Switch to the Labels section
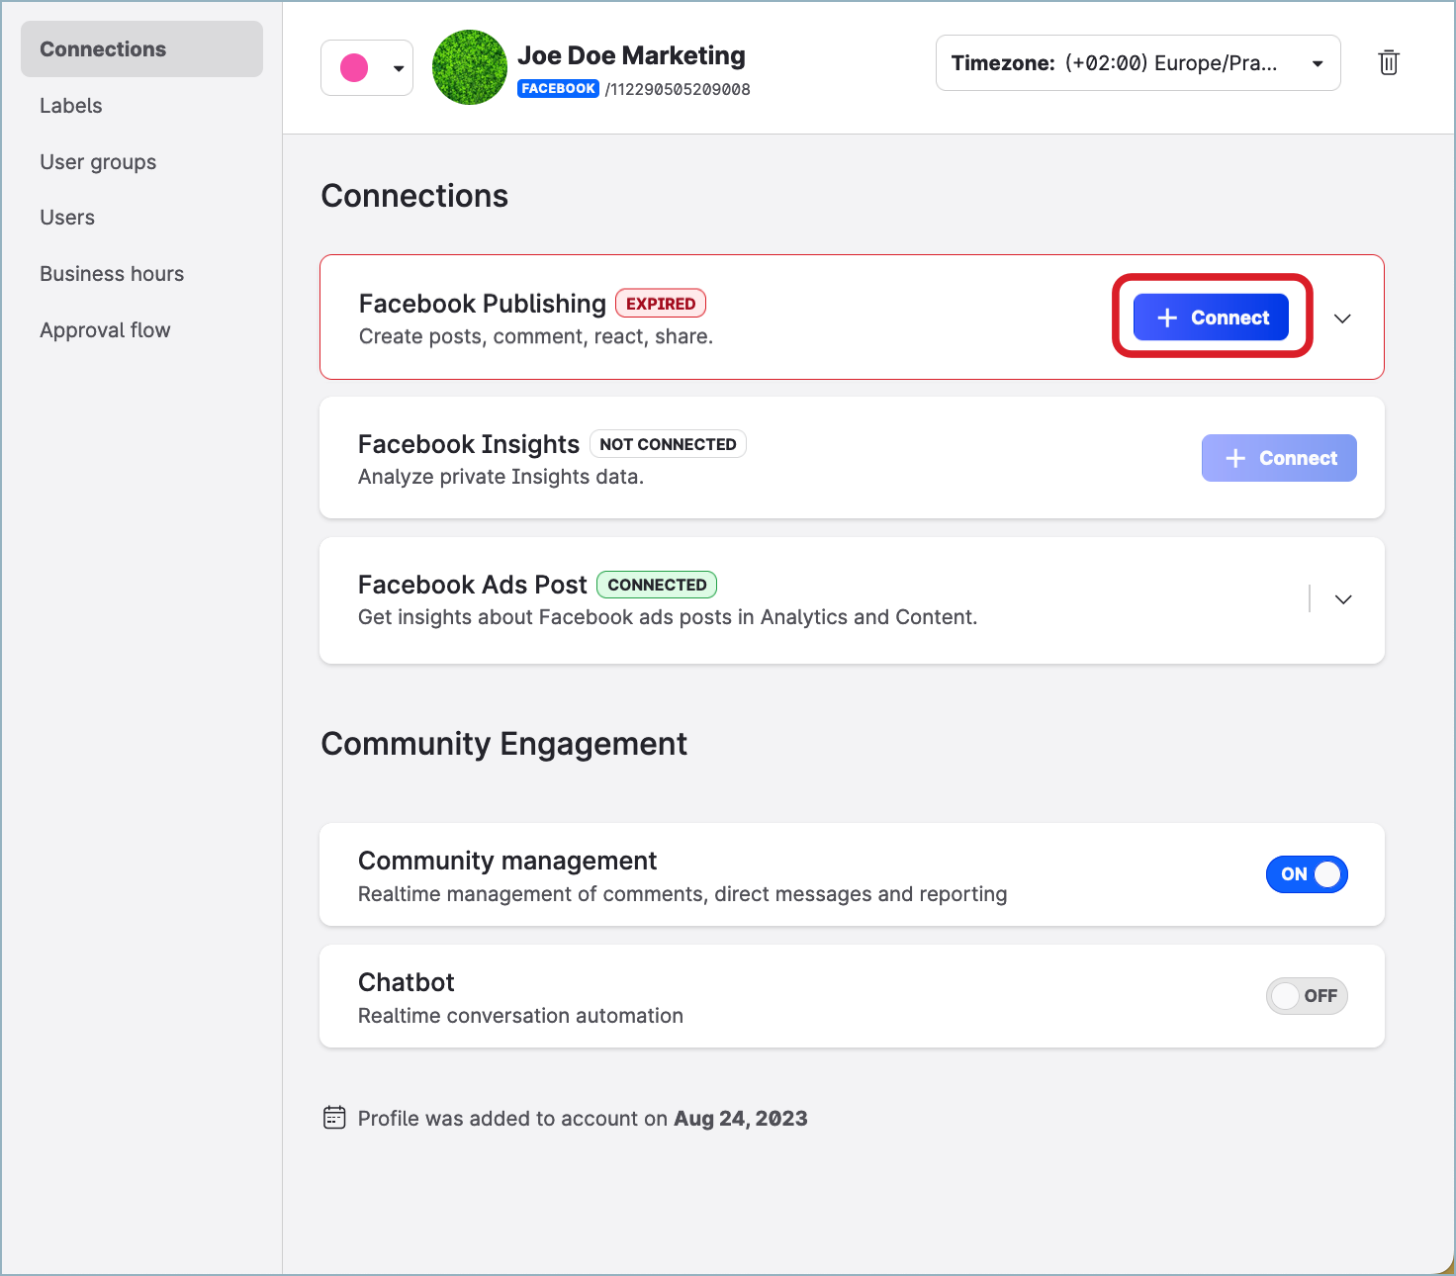 coord(70,105)
